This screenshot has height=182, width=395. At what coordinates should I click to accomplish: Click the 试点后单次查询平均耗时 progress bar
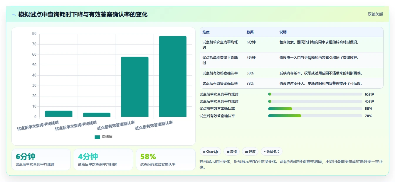(315, 101)
